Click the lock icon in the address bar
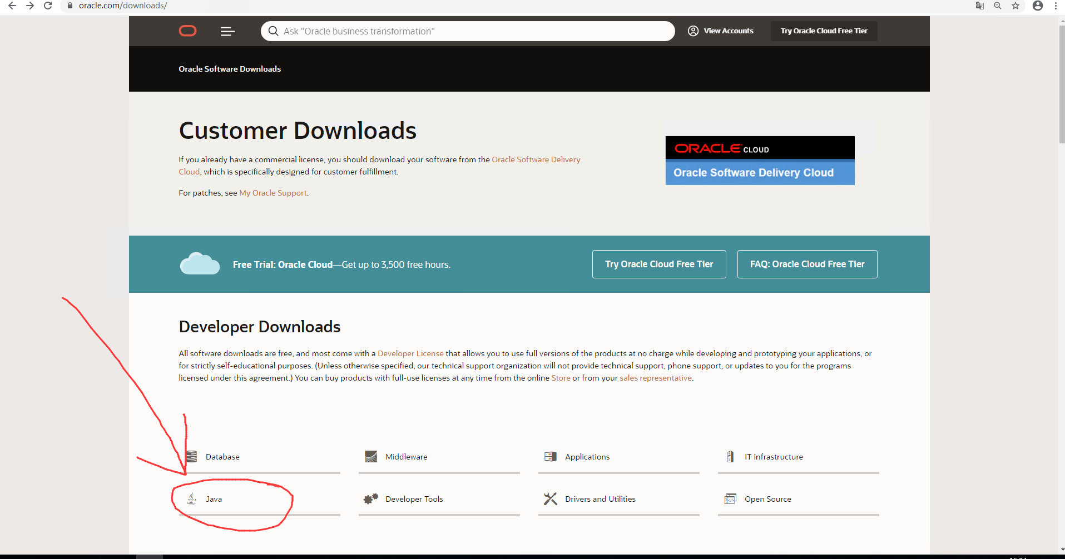 click(x=70, y=6)
